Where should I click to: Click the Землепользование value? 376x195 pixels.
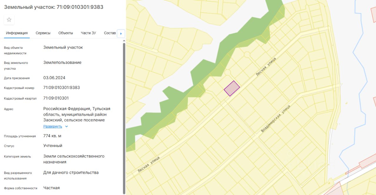pyautogui.click(x=62, y=62)
